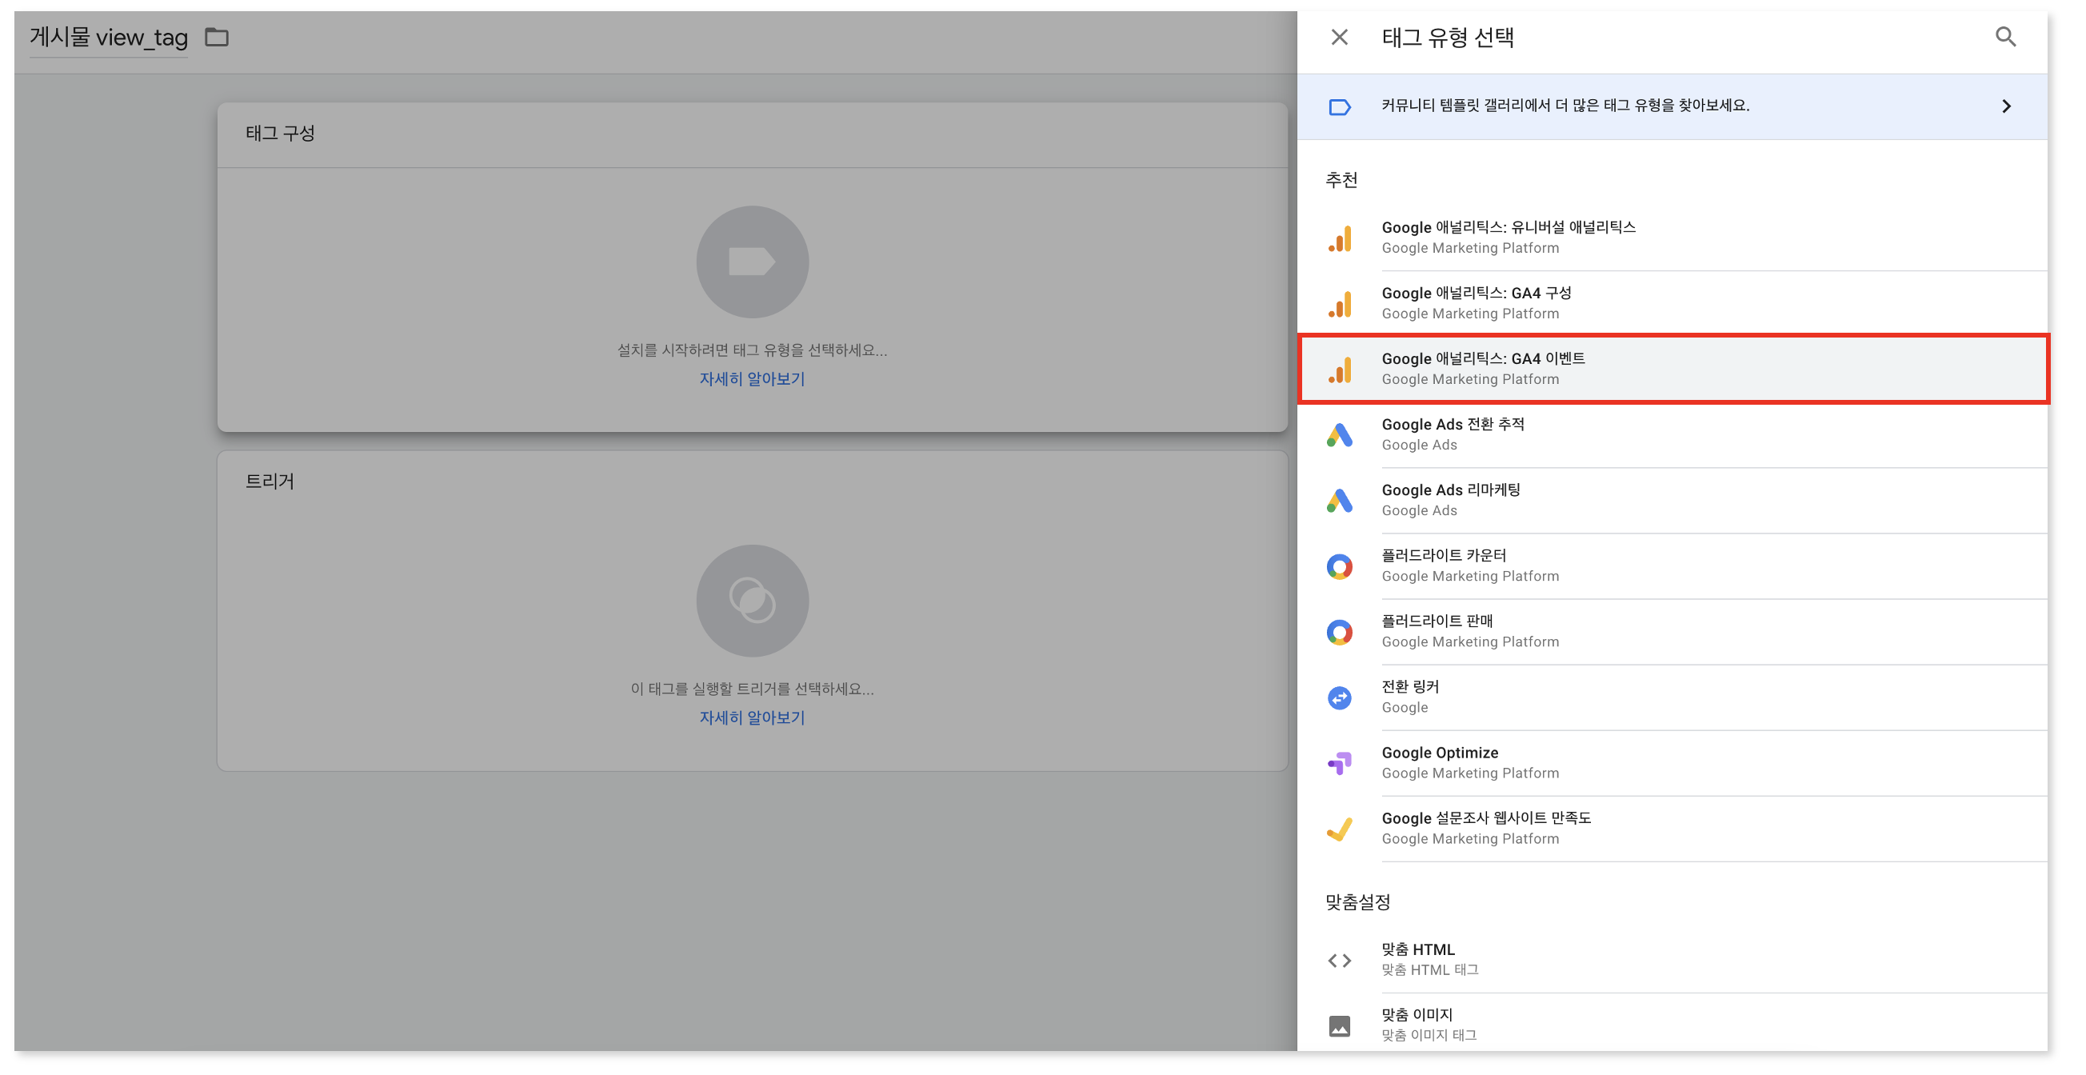Click 태그 구성 card header
Screen dimensions: 2086x1075
(x=753, y=134)
